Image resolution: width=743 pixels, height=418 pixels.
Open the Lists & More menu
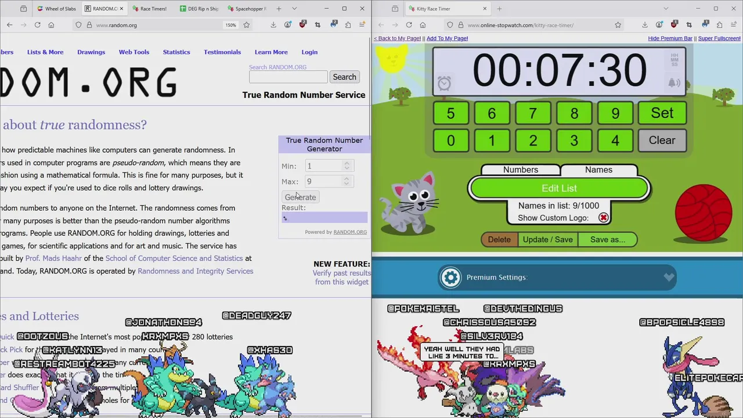(45, 52)
